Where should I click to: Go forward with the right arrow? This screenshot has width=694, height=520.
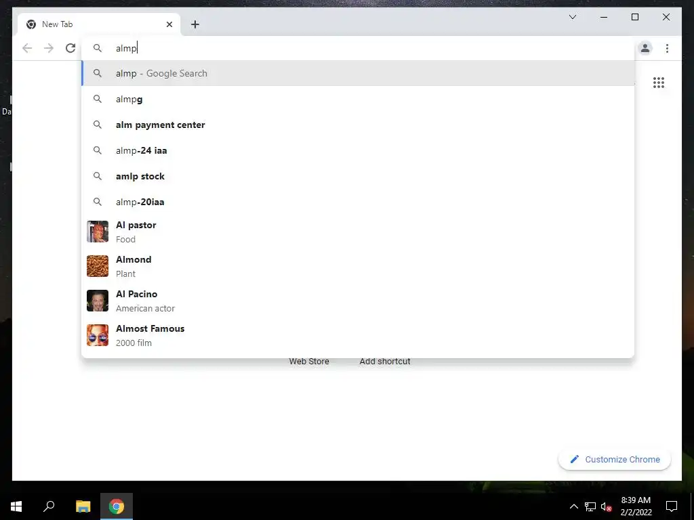point(49,48)
